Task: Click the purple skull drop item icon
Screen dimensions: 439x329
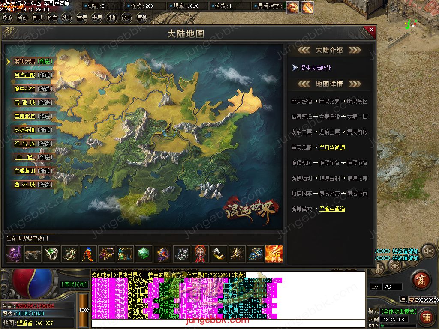Action: pos(15,254)
